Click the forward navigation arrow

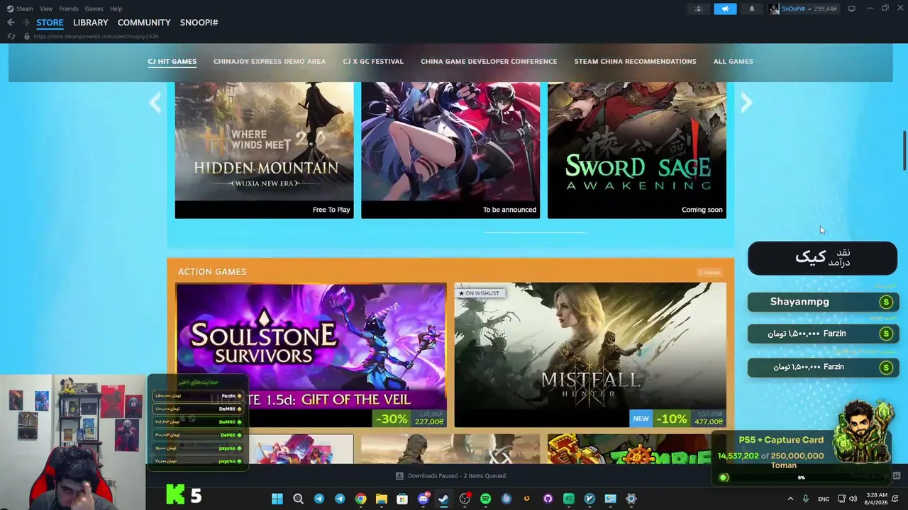click(x=26, y=23)
